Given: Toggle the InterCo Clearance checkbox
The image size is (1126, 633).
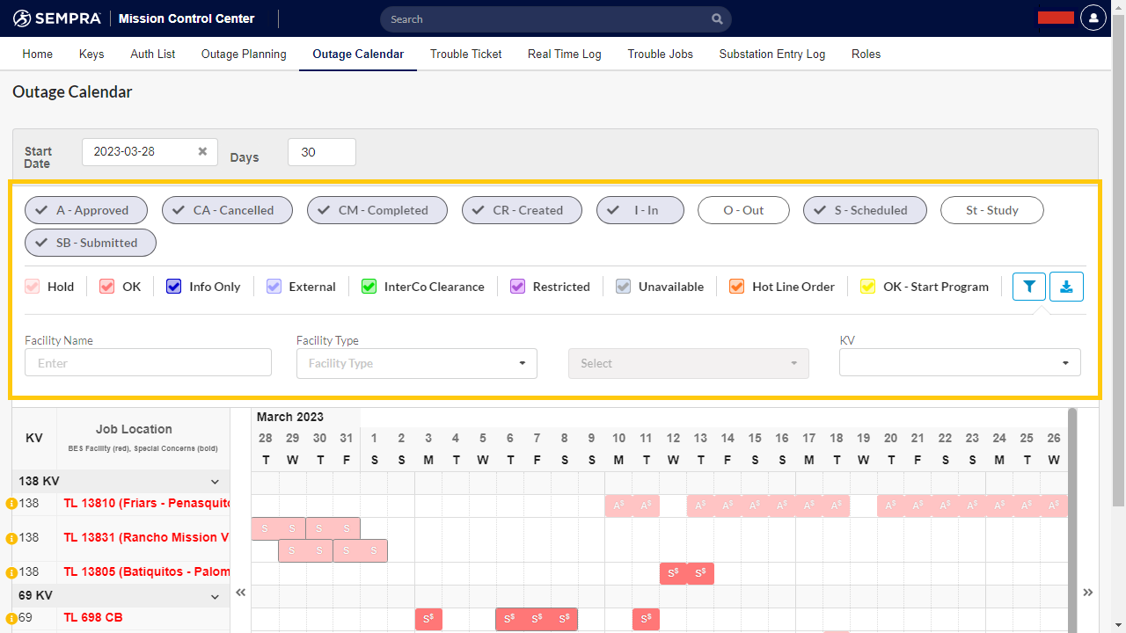Looking at the screenshot, I should tap(369, 286).
